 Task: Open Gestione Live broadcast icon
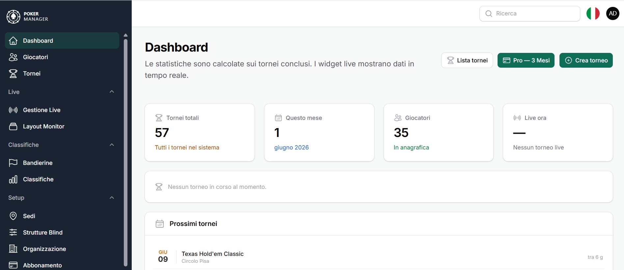[13, 110]
